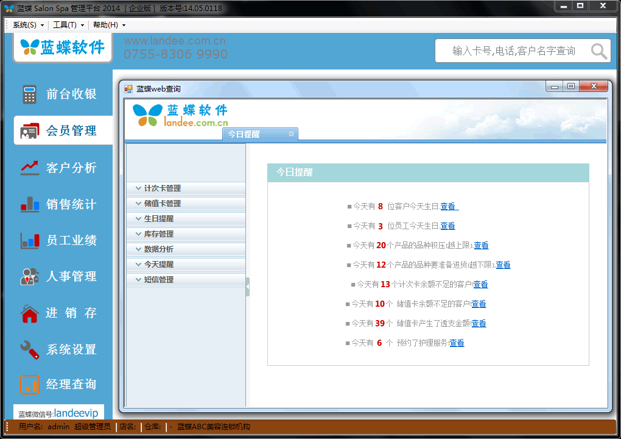Open the 销售统计 bar chart icon
This screenshot has width=621, height=439.
(30, 204)
